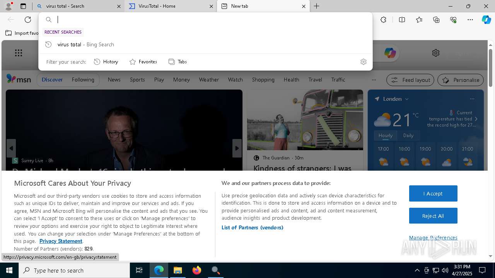
Task: Click the Feed layout button
Action: pyautogui.click(x=411, y=80)
